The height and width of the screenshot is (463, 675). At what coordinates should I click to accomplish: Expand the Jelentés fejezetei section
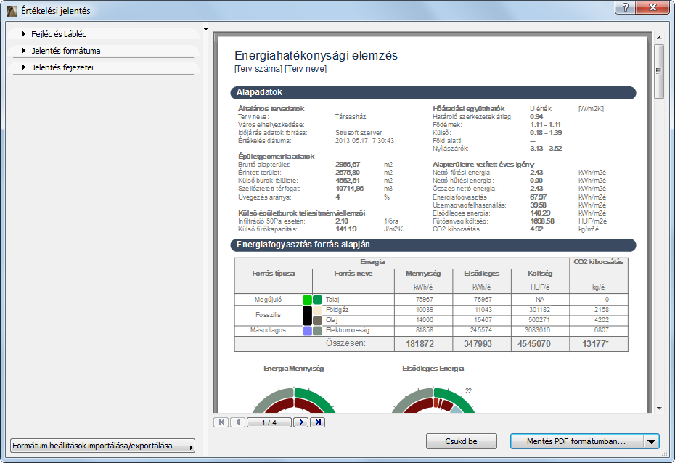pos(103,67)
